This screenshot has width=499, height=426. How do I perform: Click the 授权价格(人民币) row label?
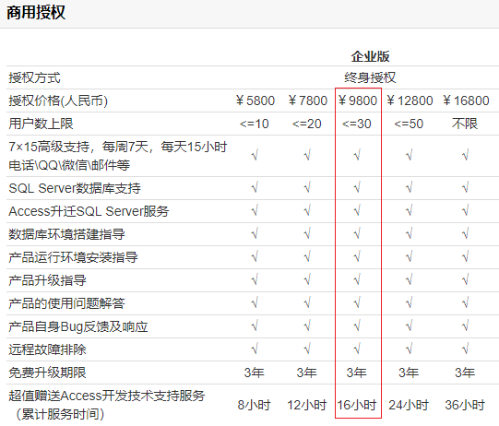[x=58, y=101]
